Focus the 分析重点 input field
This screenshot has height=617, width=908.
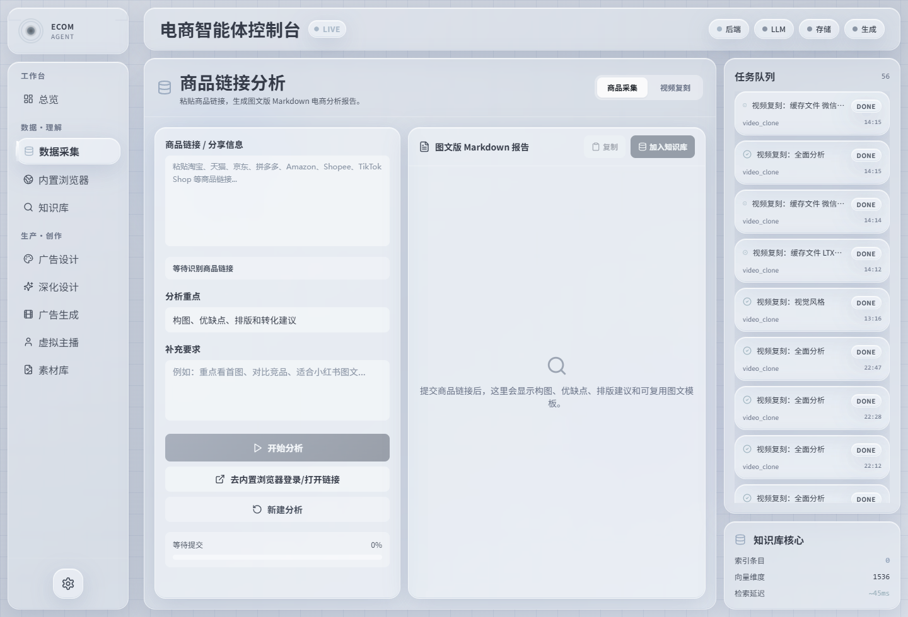coord(277,320)
